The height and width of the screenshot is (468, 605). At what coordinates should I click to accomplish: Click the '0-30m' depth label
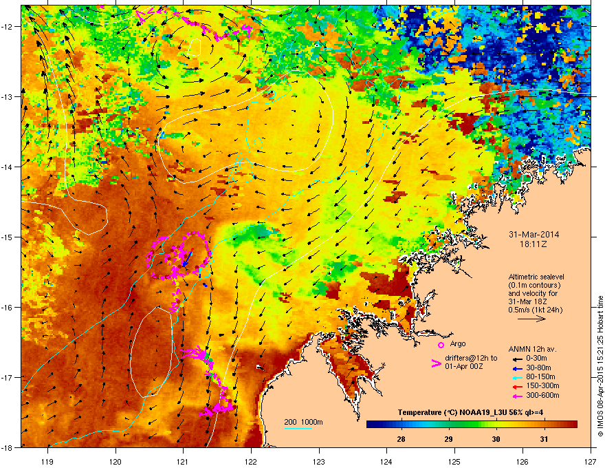(536, 359)
